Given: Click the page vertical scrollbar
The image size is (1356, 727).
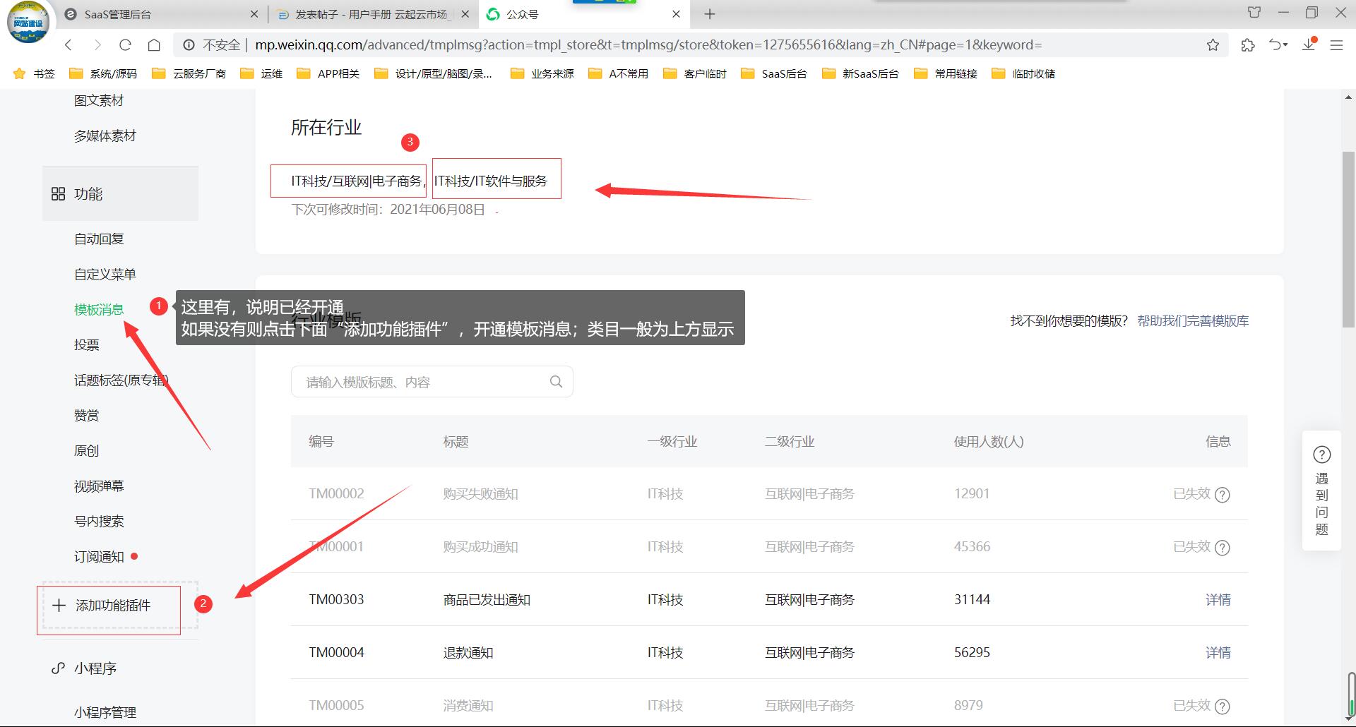Looking at the screenshot, I should (x=1348, y=240).
